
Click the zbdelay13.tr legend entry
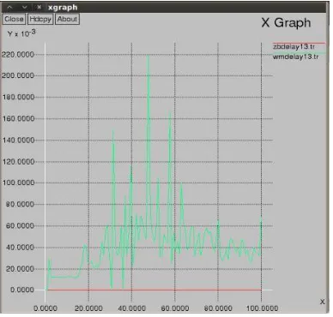pyautogui.click(x=294, y=46)
